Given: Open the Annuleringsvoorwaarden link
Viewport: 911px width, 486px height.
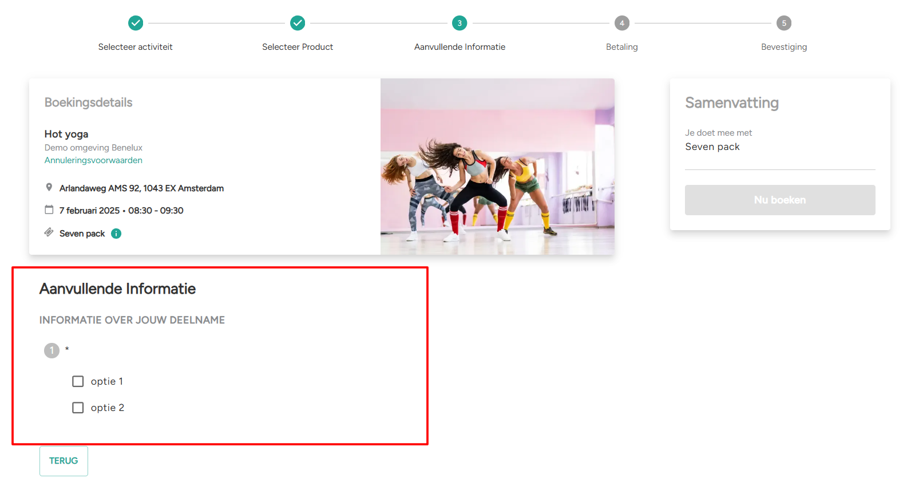Looking at the screenshot, I should pyautogui.click(x=93, y=160).
